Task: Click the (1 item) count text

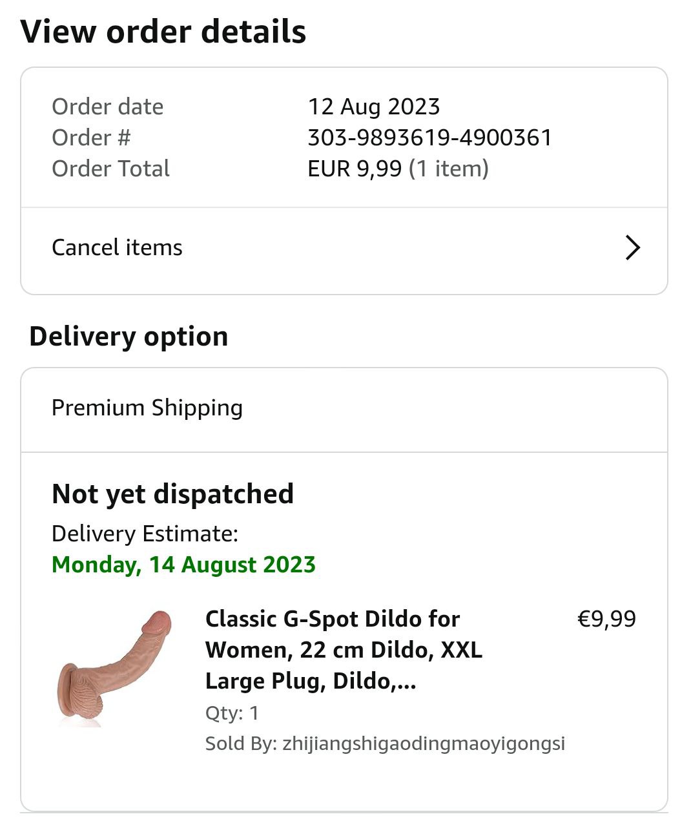Action: point(449,169)
